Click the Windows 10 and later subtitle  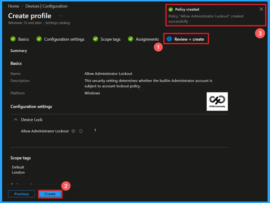point(39,23)
